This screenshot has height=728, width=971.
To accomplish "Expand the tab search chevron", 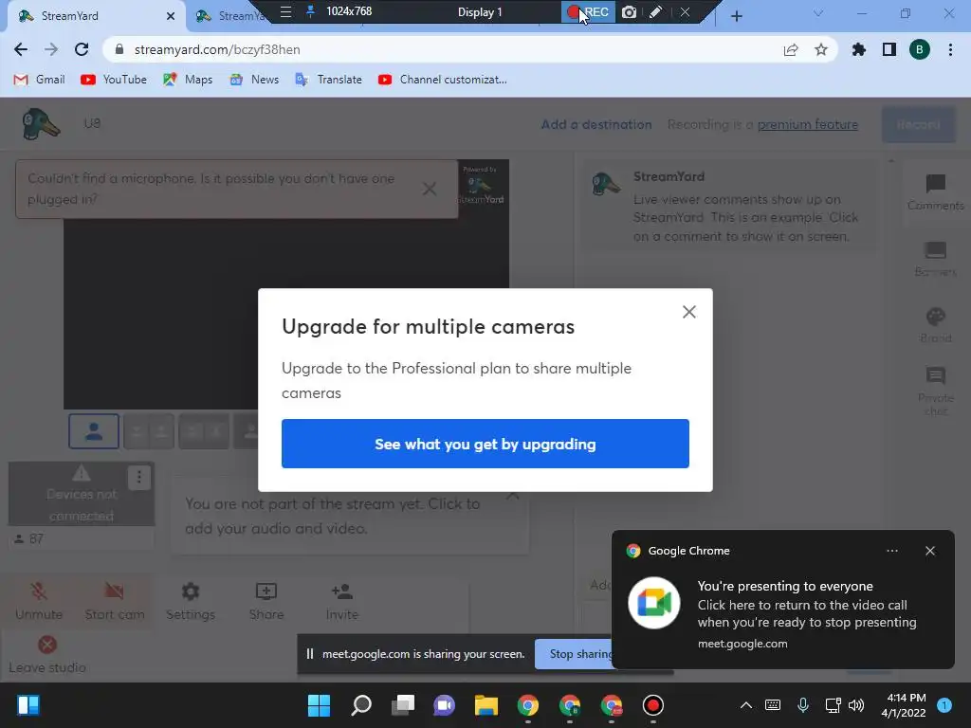I will [818, 13].
